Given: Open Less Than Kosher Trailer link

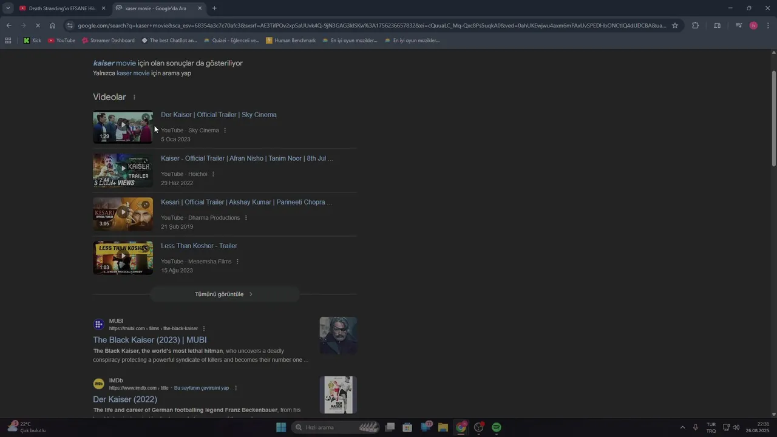Looking at the screenshot, I should pyautogui.click(x=199, y=246).
